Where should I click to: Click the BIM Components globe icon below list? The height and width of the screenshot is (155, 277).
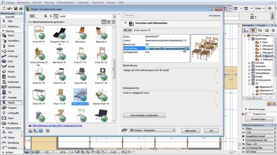[x=41, y=131]
